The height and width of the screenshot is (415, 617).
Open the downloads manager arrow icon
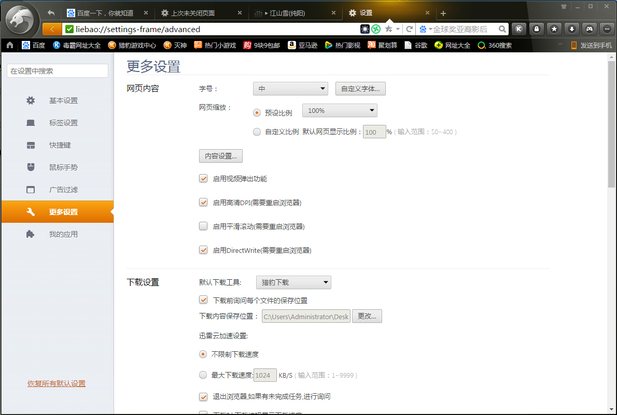coord(572,30)
